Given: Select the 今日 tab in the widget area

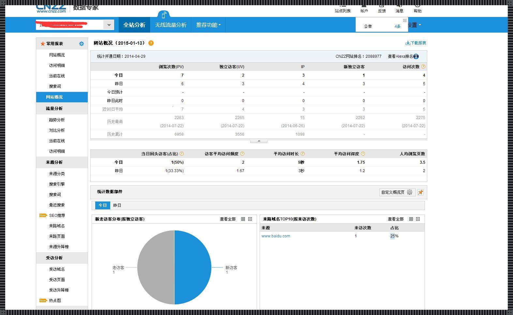Looking at the screenshot, I should [103, 205].
